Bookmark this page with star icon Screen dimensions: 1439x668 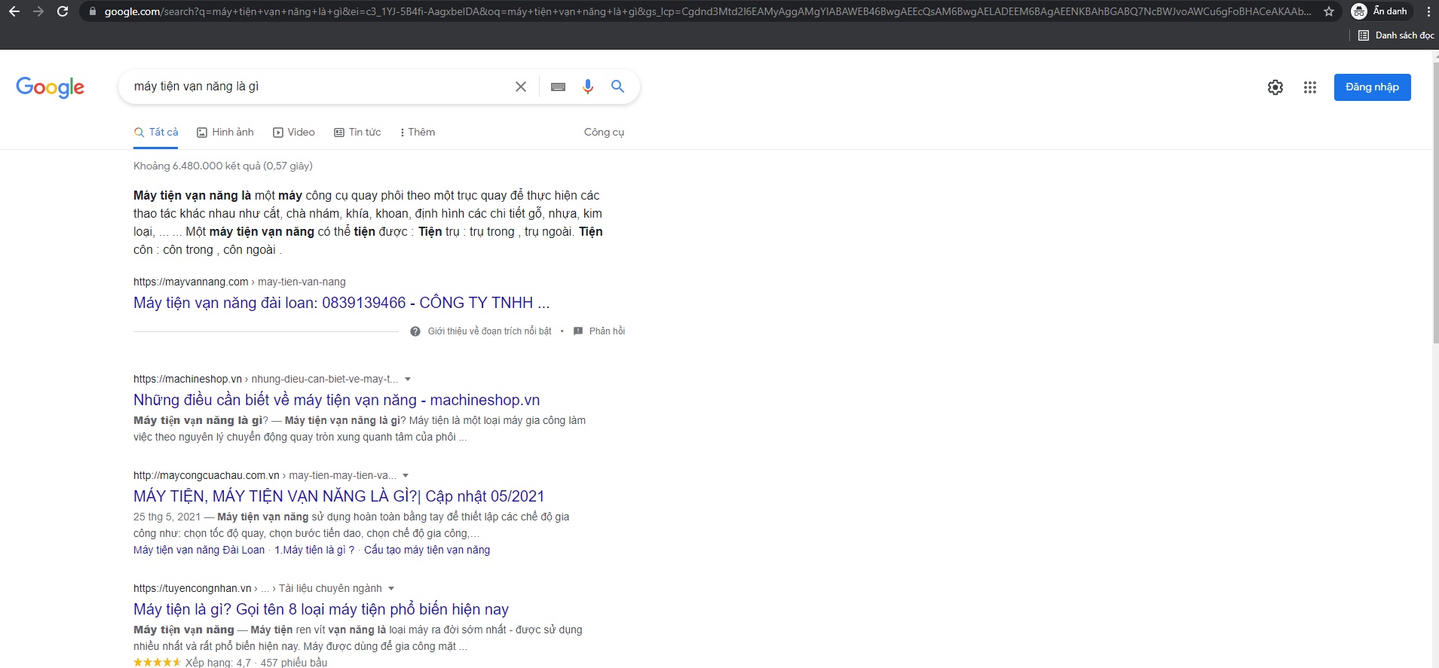[x=1328, y=11]
